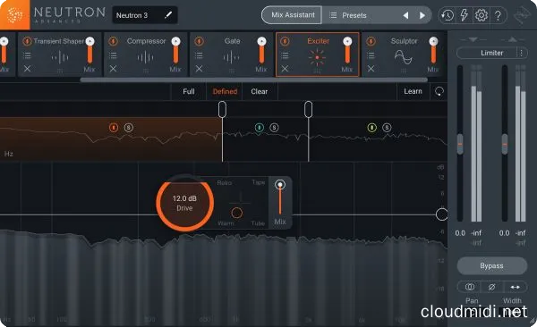Image resolution: width=537 pixels, height=327 pixels.
Task: Swap channels with the double-arrow icon
Action: pos(516,287)
